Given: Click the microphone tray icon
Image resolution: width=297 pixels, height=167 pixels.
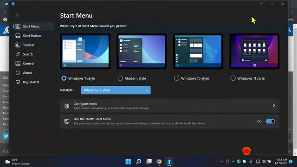Looking at the screenshot, I should point(251,161).
